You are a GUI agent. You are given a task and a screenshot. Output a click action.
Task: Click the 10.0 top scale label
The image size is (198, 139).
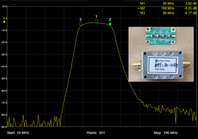click(4, 6)
